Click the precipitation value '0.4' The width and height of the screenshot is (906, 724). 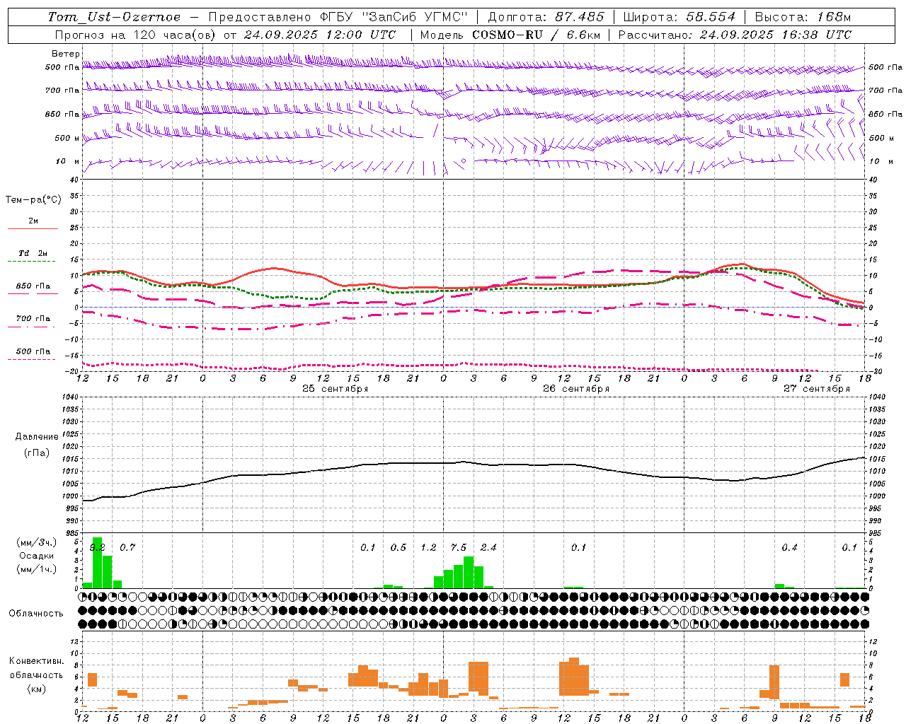pyautogui.click(x=789, y=547)
